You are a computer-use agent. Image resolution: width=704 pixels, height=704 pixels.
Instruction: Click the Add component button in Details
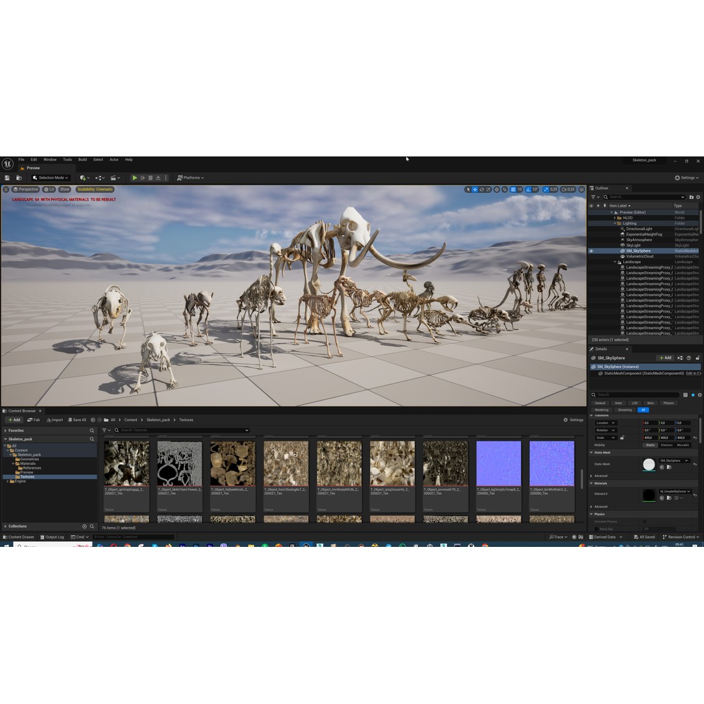pyautogui.click(x=666, y=358)
